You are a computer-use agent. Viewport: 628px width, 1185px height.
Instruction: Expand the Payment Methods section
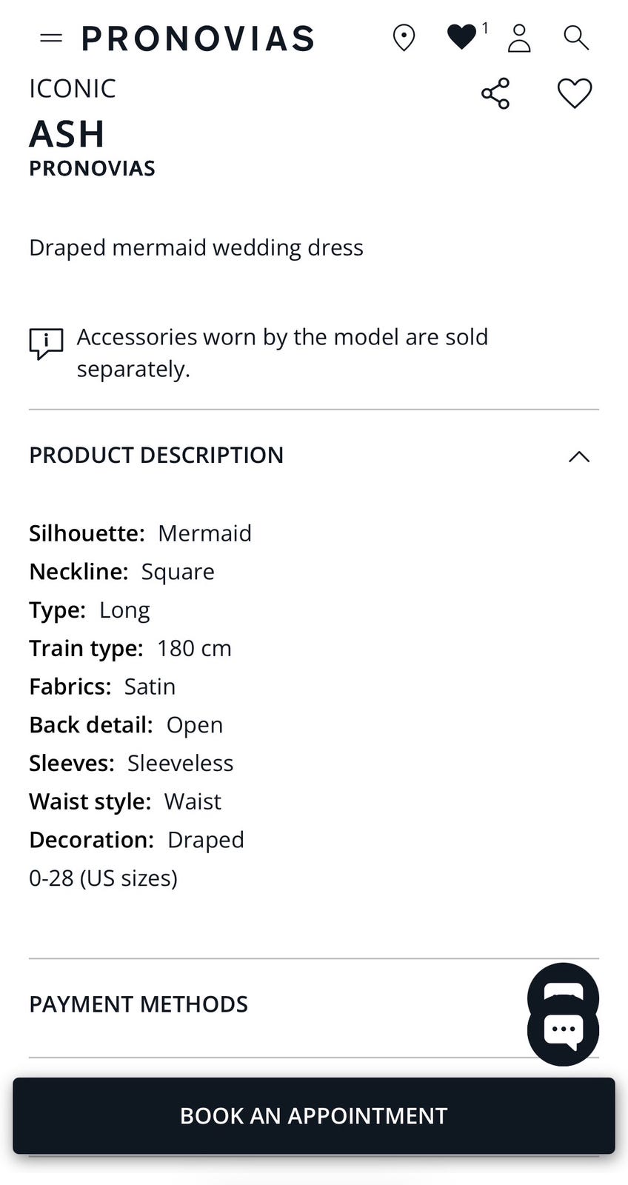[x=138, y=1004]
